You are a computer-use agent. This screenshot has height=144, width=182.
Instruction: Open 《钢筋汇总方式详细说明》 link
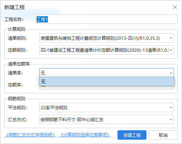(x=30, y=135)
